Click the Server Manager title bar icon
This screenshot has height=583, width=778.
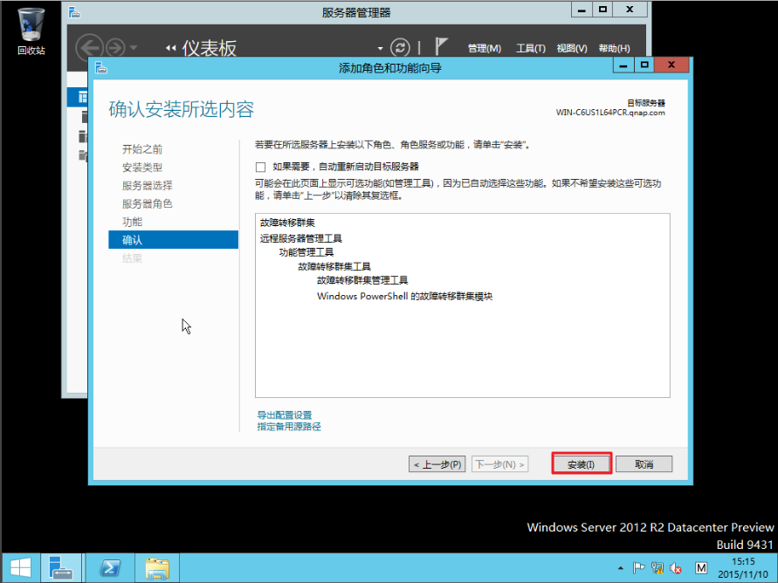click(74, 12)
